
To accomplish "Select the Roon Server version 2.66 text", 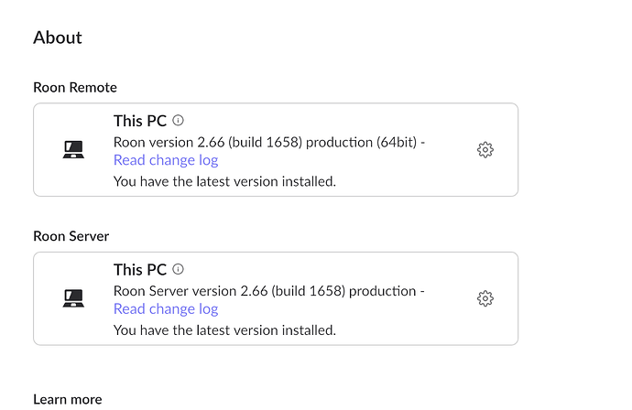I will click(x=269, y=291).
